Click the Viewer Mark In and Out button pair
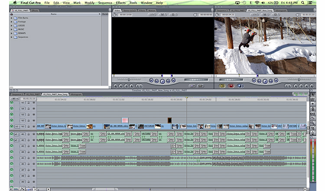 click(139, 86)
